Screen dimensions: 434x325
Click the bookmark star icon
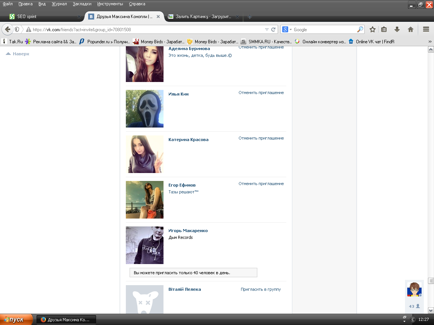click(x=373, y=30)
